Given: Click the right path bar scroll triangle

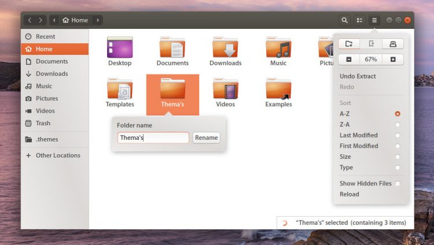Looking at the screenshot, I should tap(98, 20).
